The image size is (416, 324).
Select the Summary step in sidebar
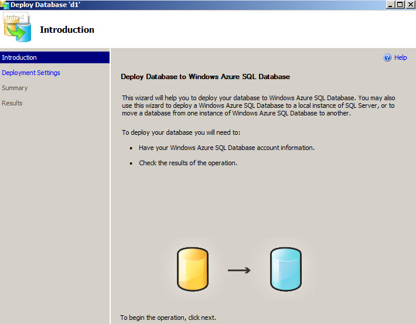[15, 88]
